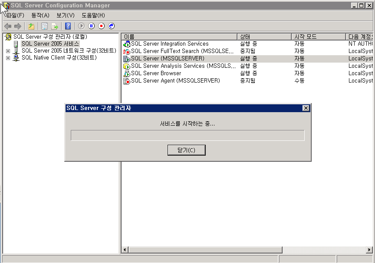Click 수동 start mode of SQL Server Agent
The image size is (375, 263).
click(299, 81)
